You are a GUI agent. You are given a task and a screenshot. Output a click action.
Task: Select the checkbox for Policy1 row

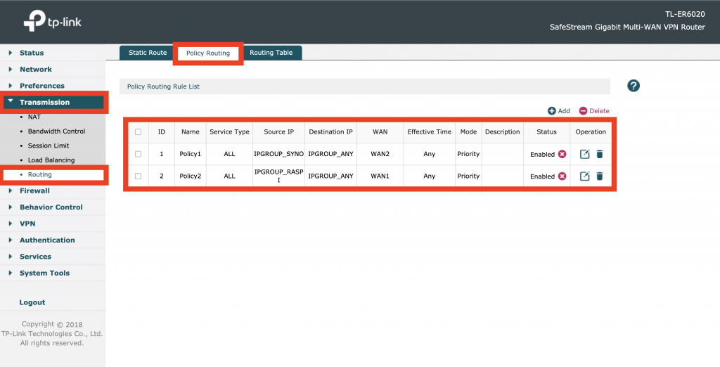(138, 154)
